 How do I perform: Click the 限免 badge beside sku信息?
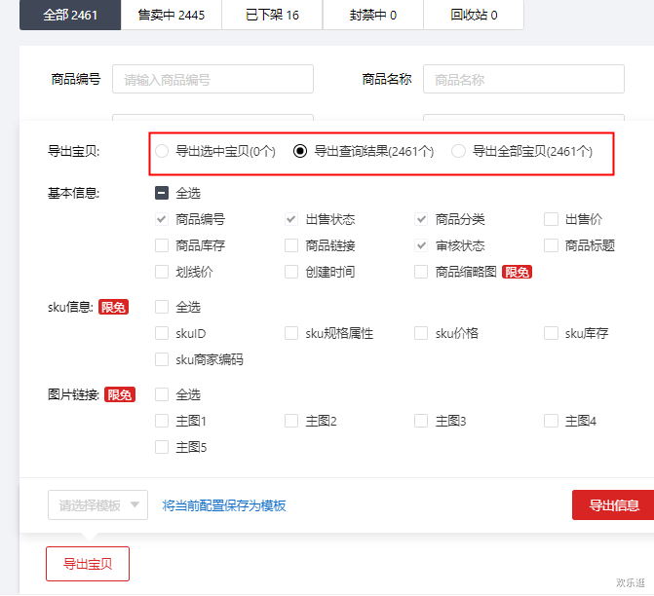click(113, 307)
